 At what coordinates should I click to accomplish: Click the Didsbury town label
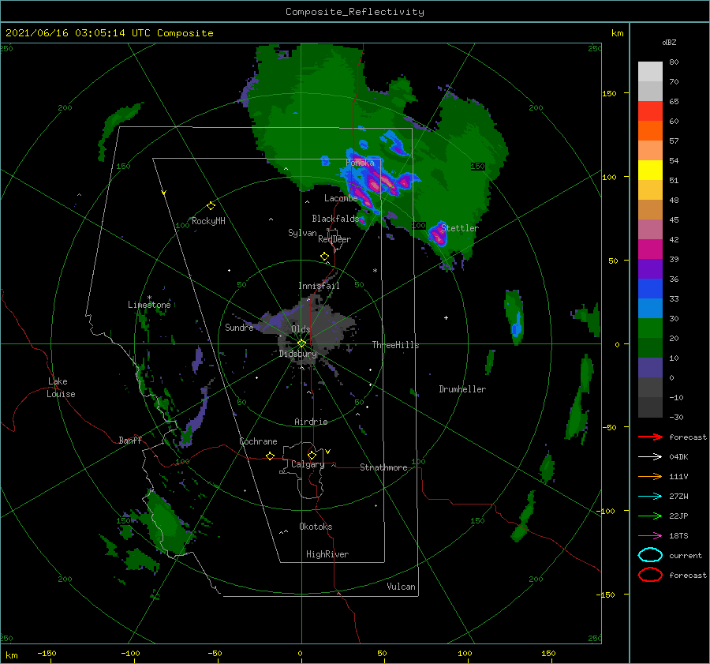pos(298,354)
